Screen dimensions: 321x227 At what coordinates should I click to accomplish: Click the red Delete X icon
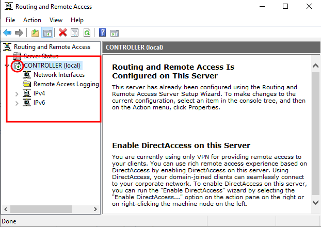coord(62,33)
